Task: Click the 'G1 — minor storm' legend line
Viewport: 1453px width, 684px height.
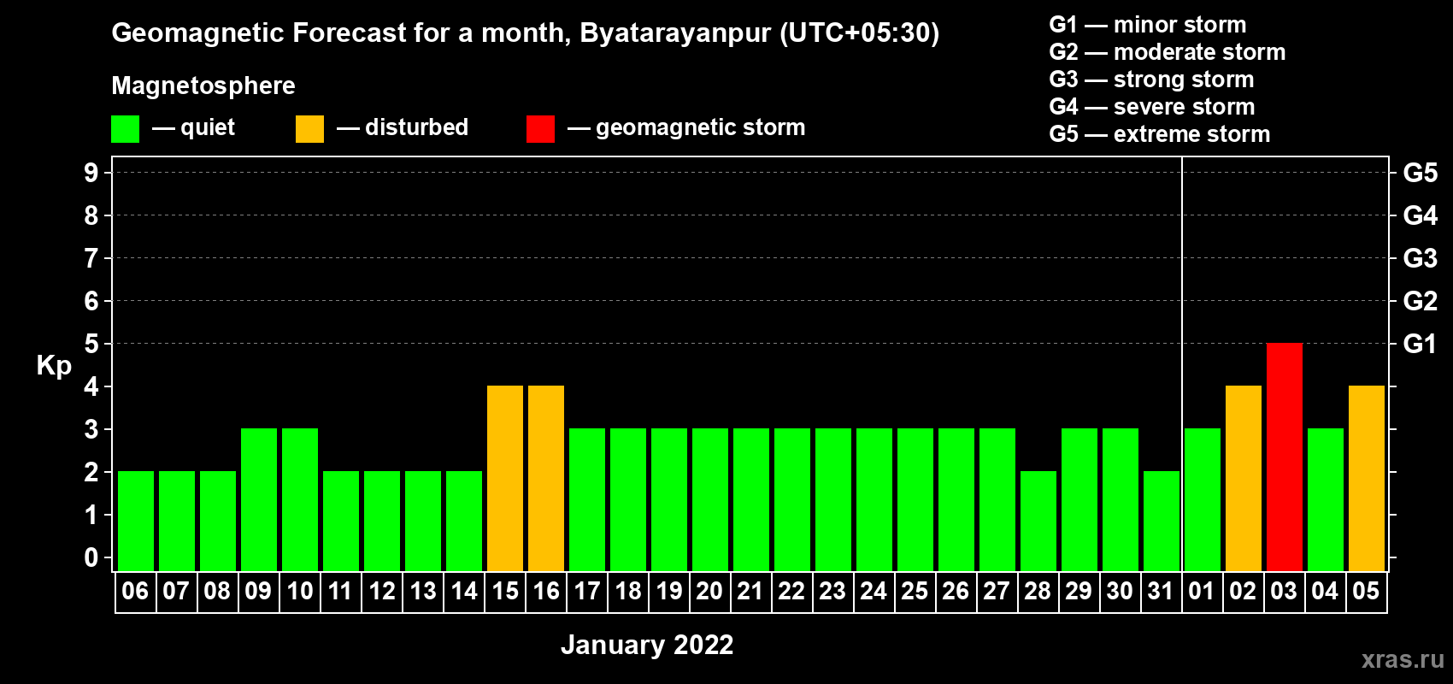Action: [1148, 25]
